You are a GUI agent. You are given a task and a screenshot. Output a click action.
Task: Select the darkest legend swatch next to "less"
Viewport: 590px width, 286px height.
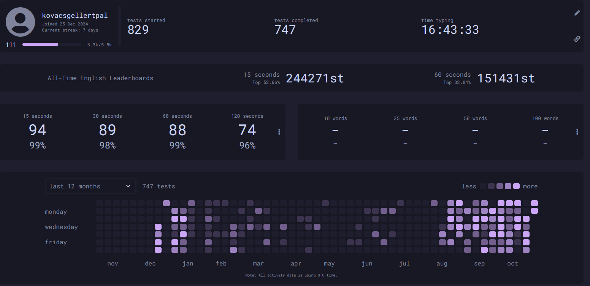pyautogui.click(x=483, y=186)
